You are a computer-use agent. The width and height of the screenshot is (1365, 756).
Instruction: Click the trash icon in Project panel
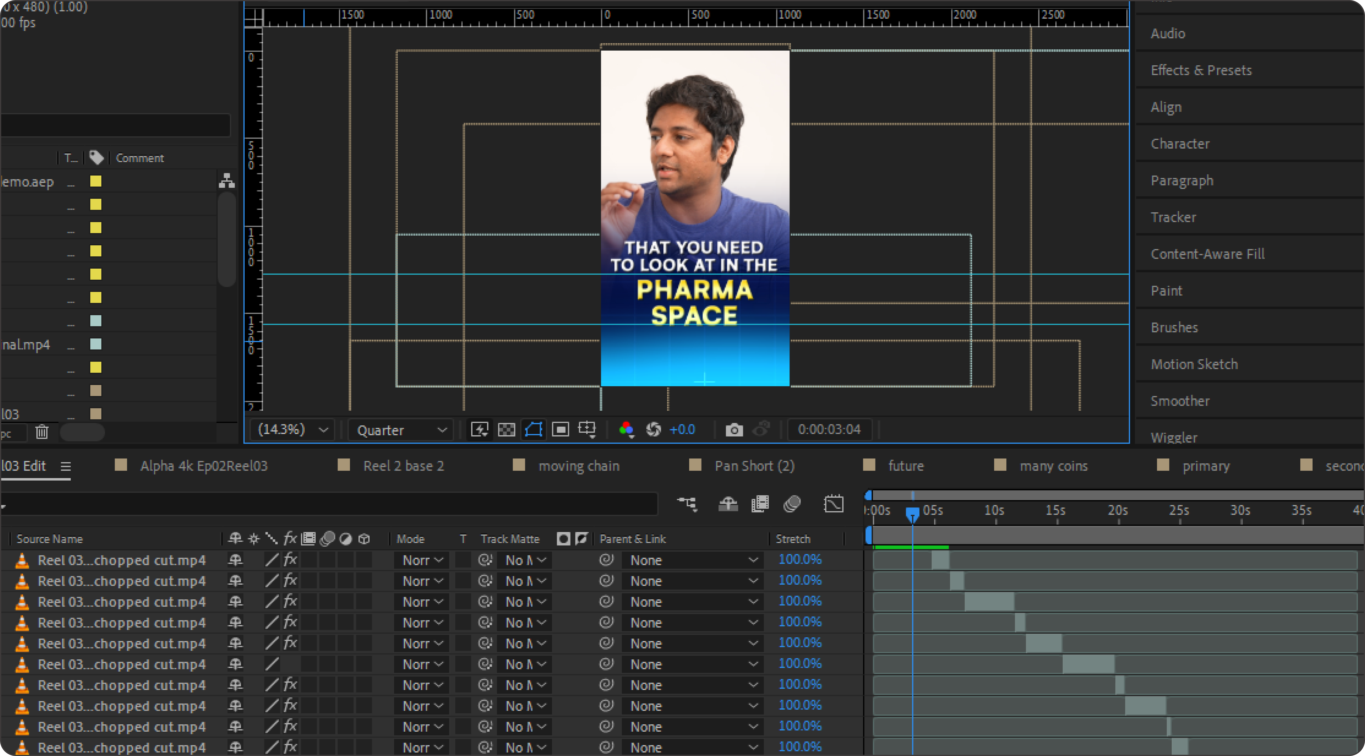pyautogui.click(x=42, y=432)
